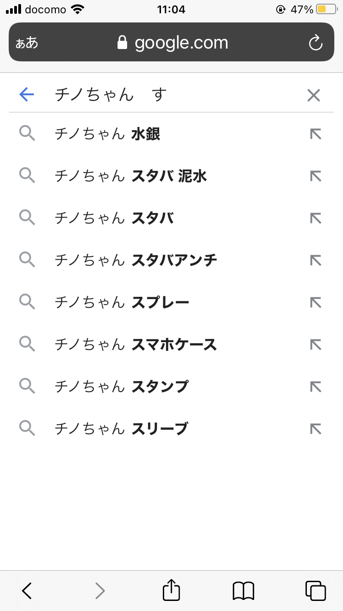
Task: Go back to previous page in Safari
Action: [x=27, y=590]
